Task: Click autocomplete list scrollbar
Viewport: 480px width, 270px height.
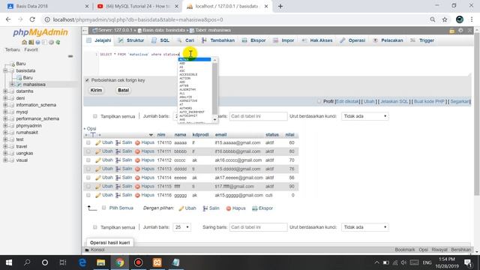Action: coord(214,88)
